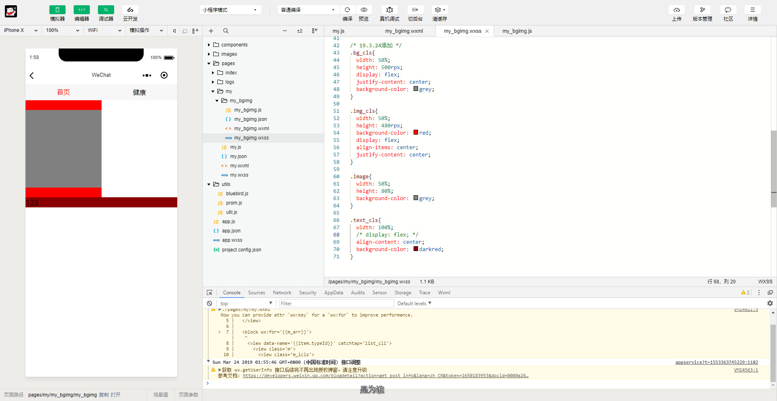Open Default levels dropdown
Screen dimensions: 777x401
click(x=414, y=304)
